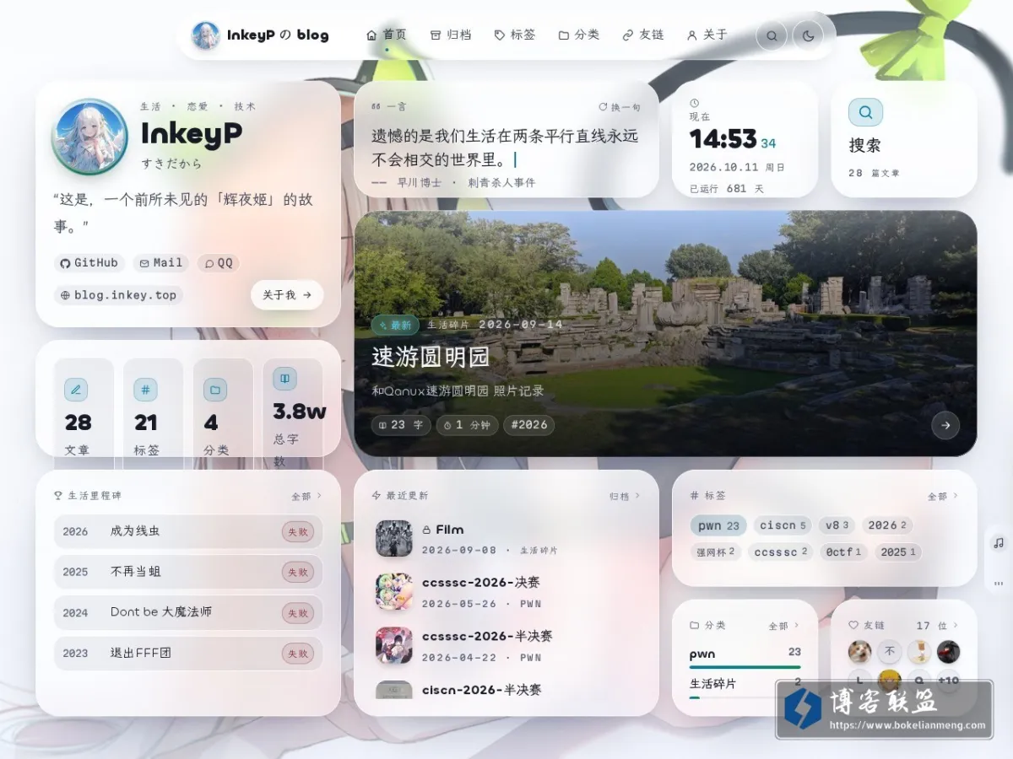Screen dimensions: 1013x759
Task: Select the 2026 成为线虫 milestone row
Action: [x=188, y=531]
